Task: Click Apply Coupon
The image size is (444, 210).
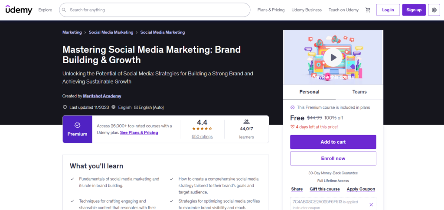Action: click(x=361, y=189)
